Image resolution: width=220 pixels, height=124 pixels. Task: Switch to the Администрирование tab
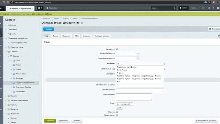point(20,8)
